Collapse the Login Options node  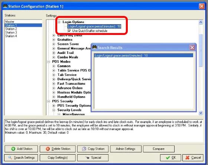point(59,22)
